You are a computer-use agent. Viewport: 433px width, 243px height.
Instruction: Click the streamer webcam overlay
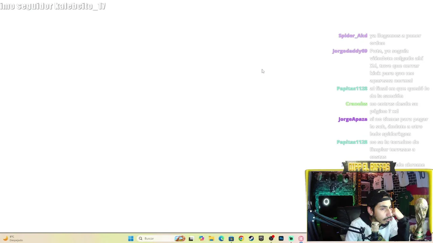[x=369, y=206]
